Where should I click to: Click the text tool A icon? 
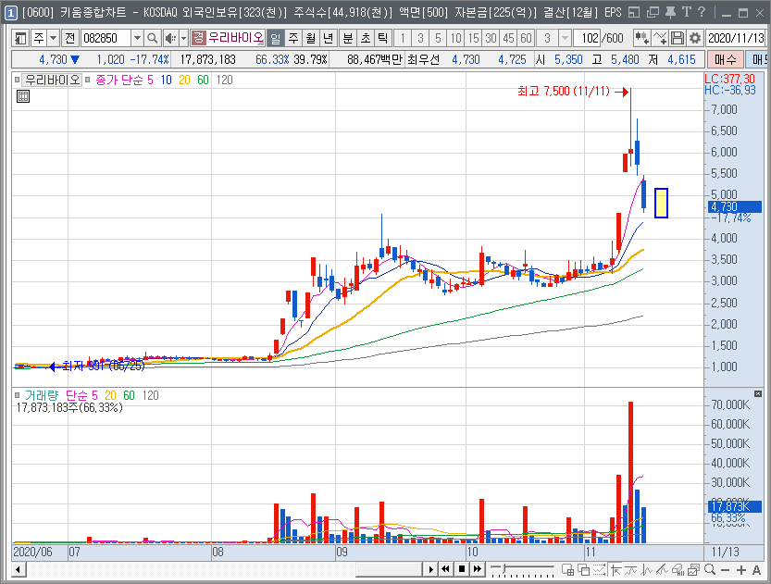pyautogui.click(x=757, y=570)
